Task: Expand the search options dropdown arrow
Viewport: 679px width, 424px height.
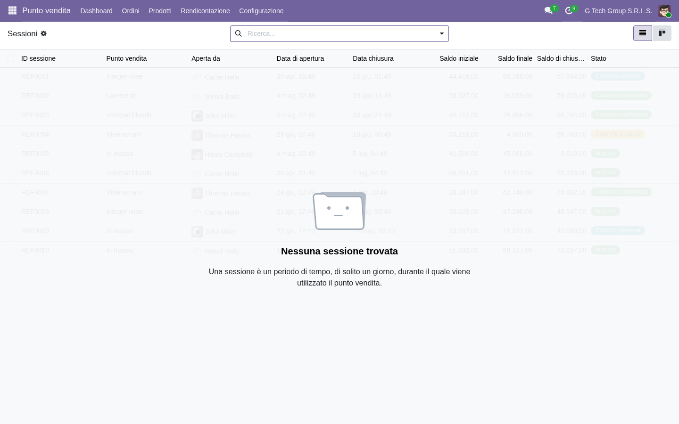Action: (x=442, y=33)
